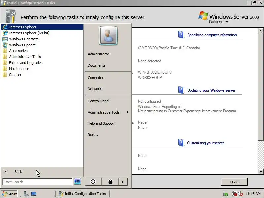264x198 pixels.
Task: Click the security shield tray icon
Action: click(225, 194)
